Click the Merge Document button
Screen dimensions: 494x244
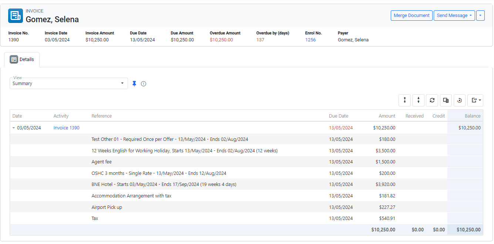click(411, 16)
